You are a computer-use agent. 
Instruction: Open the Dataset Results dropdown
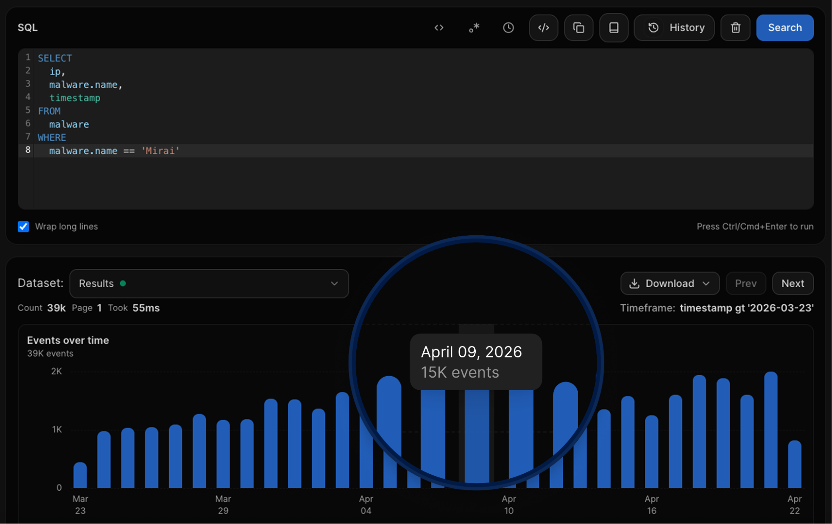pos(209,283)
